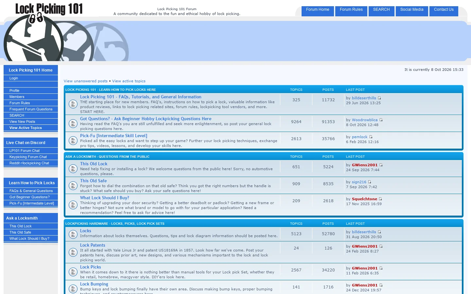Open LP101 Forum Chat link
Screen dimensions: 471x294
click(31, 151)
